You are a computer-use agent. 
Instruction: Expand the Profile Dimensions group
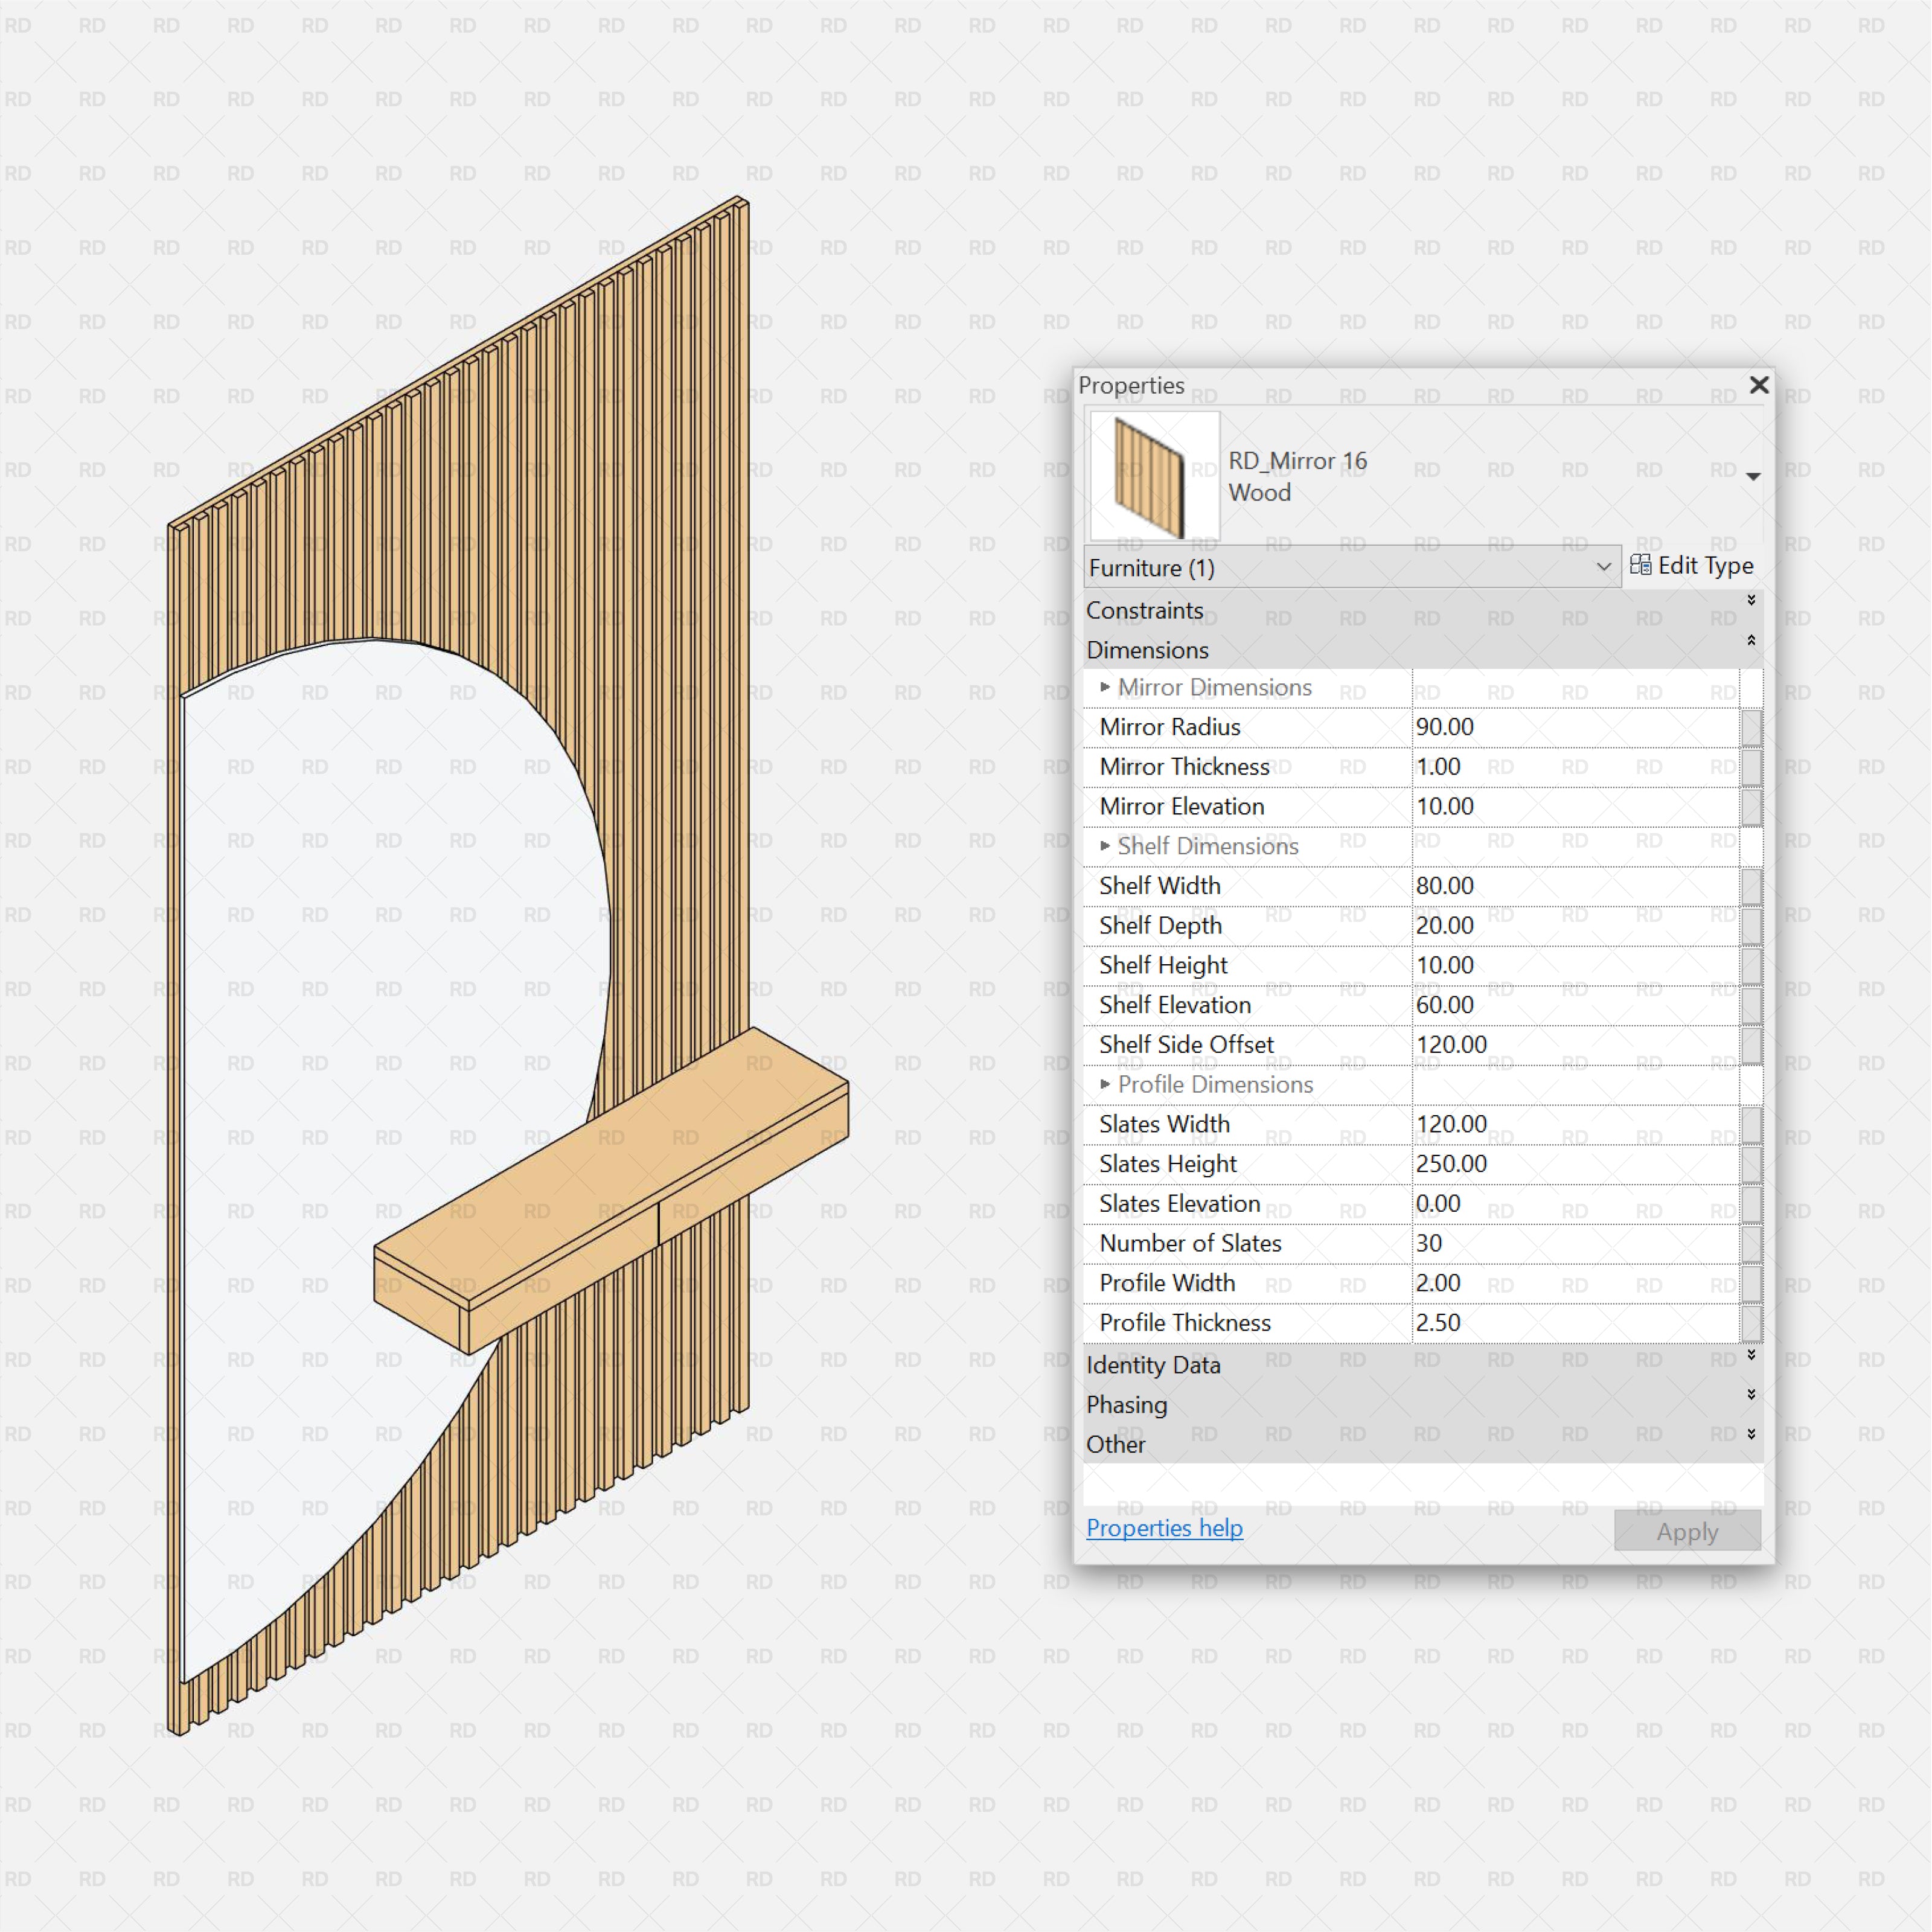[x=1104, y=1084]
